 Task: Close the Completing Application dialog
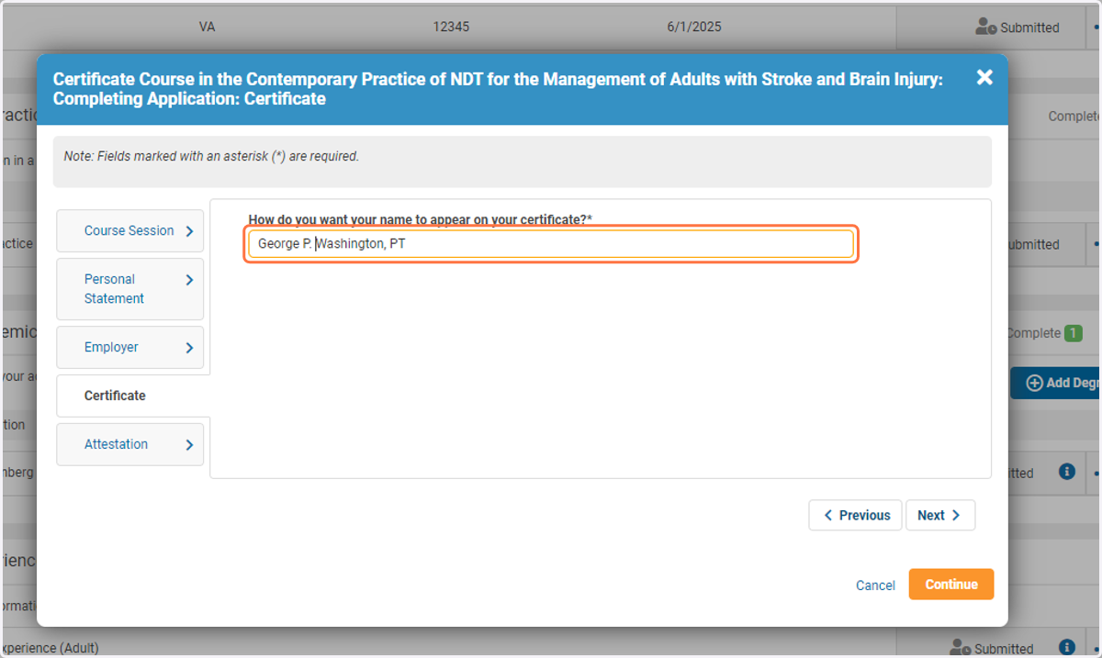(984, 77)
